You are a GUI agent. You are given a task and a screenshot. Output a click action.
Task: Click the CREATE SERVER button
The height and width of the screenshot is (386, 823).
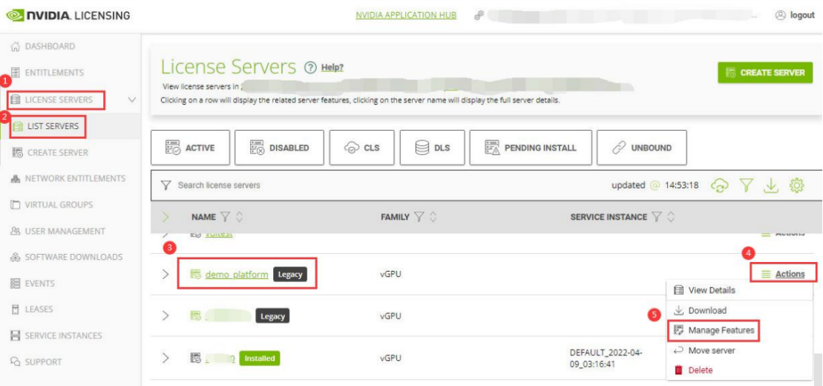pyautogui.click(x=764, y=73)
